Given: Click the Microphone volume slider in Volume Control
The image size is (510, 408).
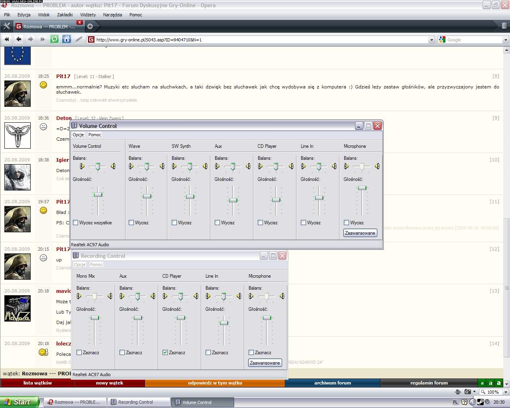Looking at the screenshot, I should pyautogui.click(x=362, y=188).
